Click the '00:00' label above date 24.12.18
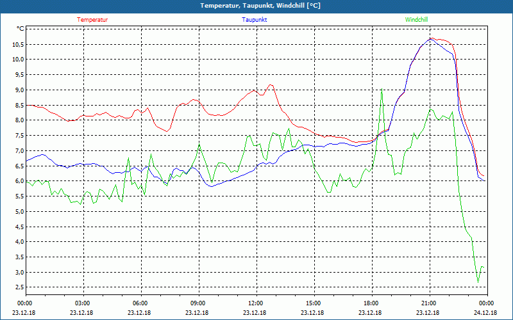The width and height of the screenshot is (513, 320). point(487,303)
